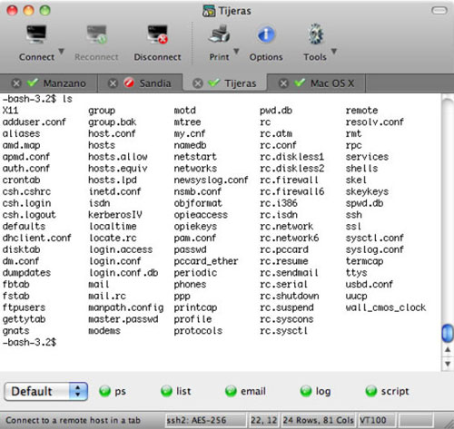Close the Sandia tab
The width and height of the screenshot is (454, 429).
(x=113, y=83)
